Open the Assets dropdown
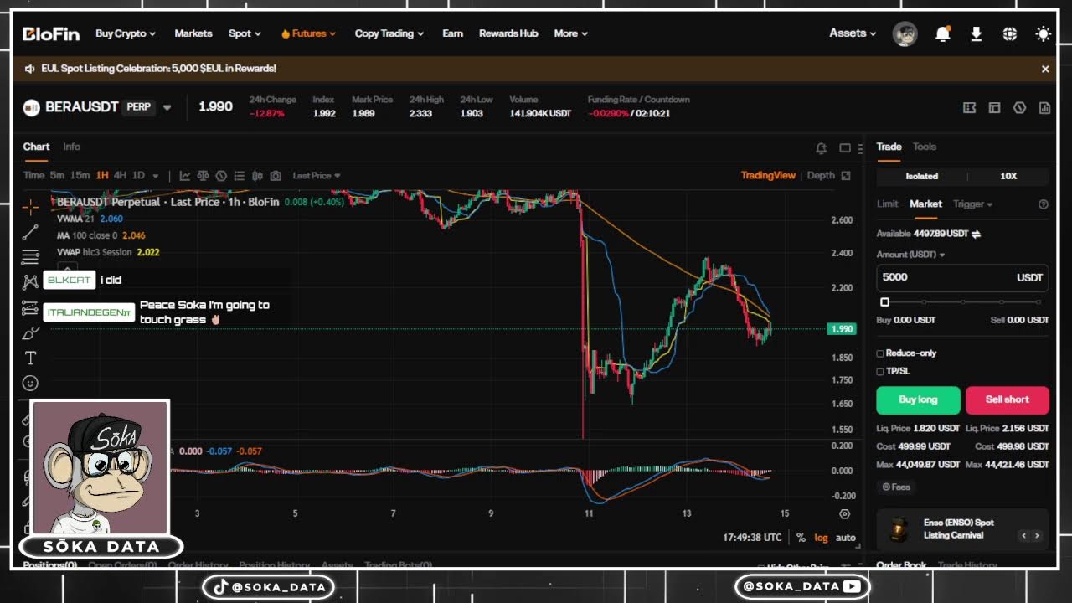This screenshot has height=603, width=1072. (853, 33)
